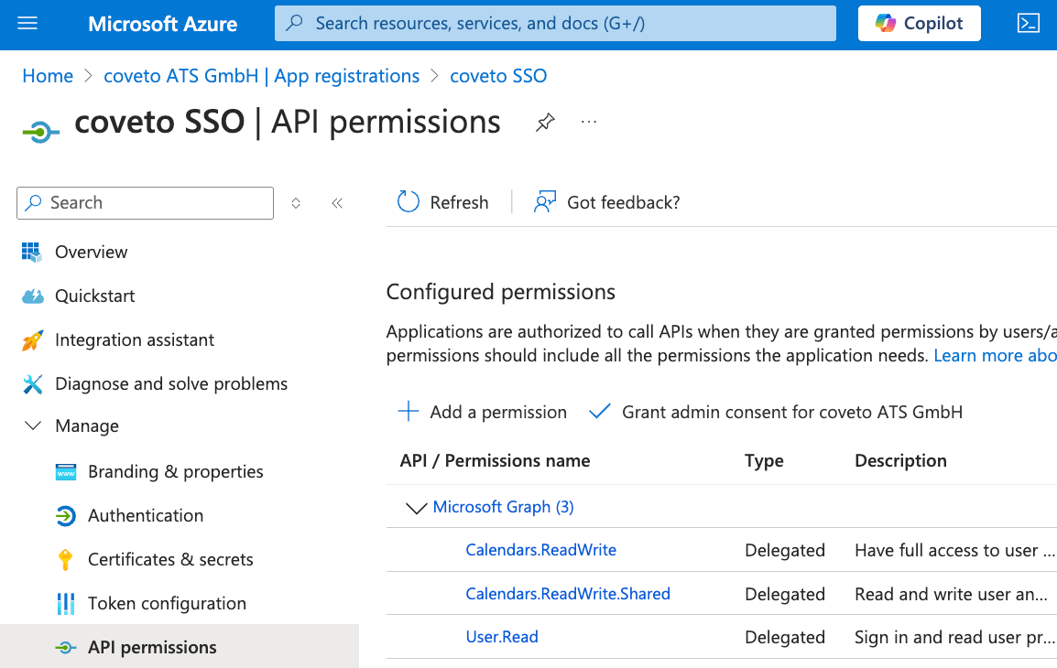Click the Type column header
Image resolution: width=1057 pixels, height=668 pixels.
click(x=764, y=460)
